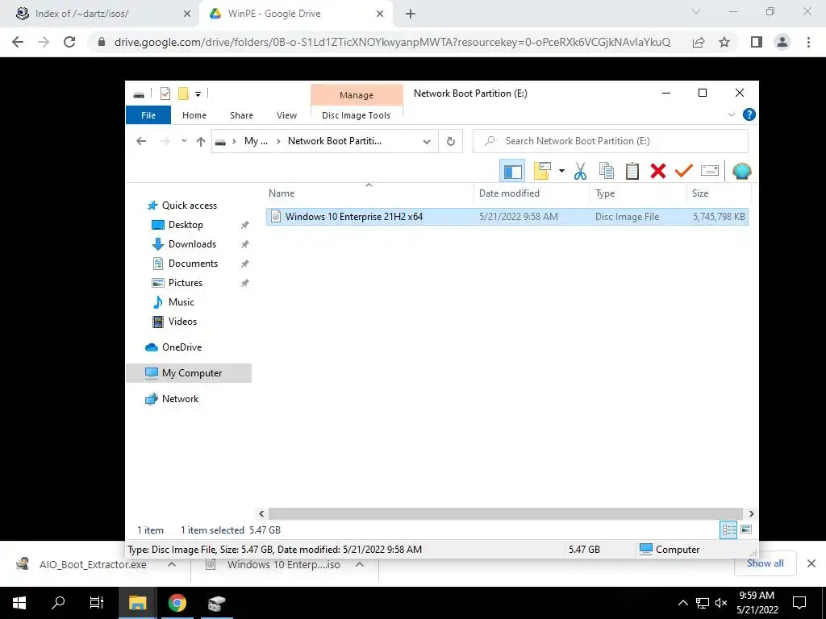Open the Windows Start menu

coord(19,603)
